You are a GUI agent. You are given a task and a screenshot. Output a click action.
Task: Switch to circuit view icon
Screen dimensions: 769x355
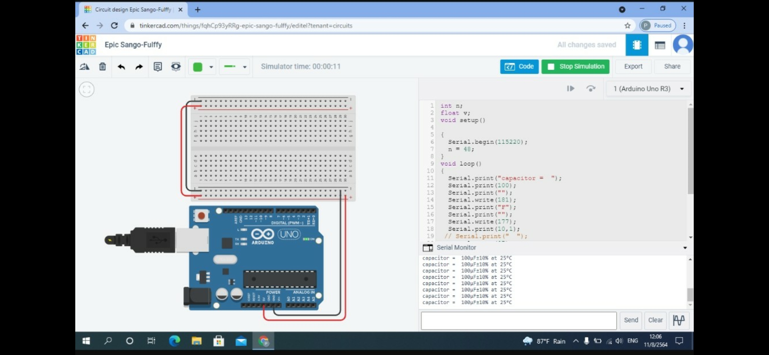click(637, 45)
